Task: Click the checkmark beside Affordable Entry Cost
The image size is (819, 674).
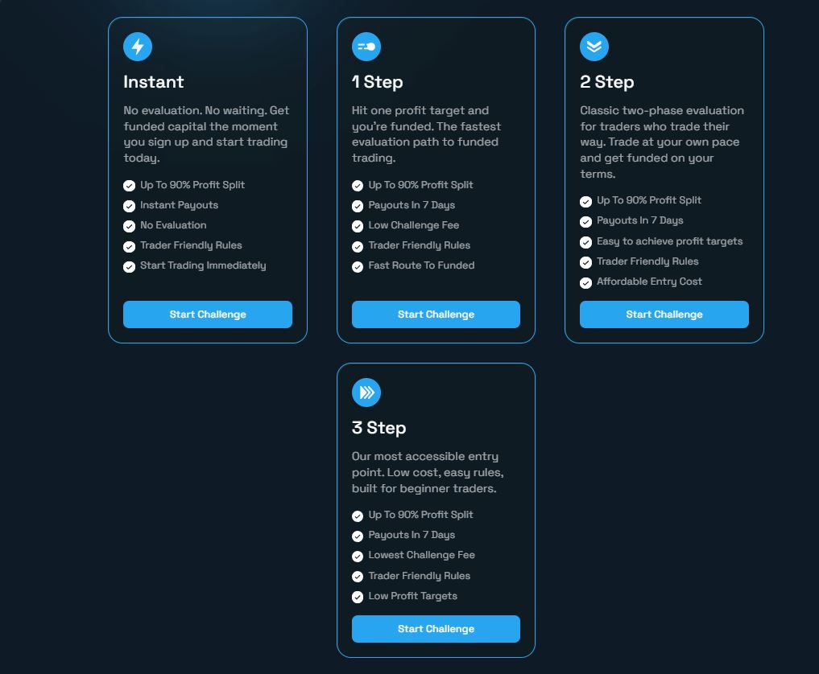Action: point(586,282)
